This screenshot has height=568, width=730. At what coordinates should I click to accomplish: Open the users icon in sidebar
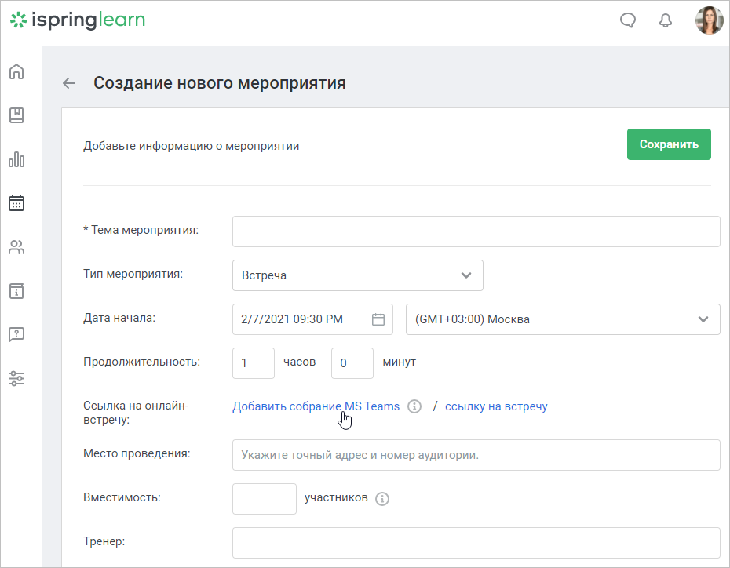(16, 247)
